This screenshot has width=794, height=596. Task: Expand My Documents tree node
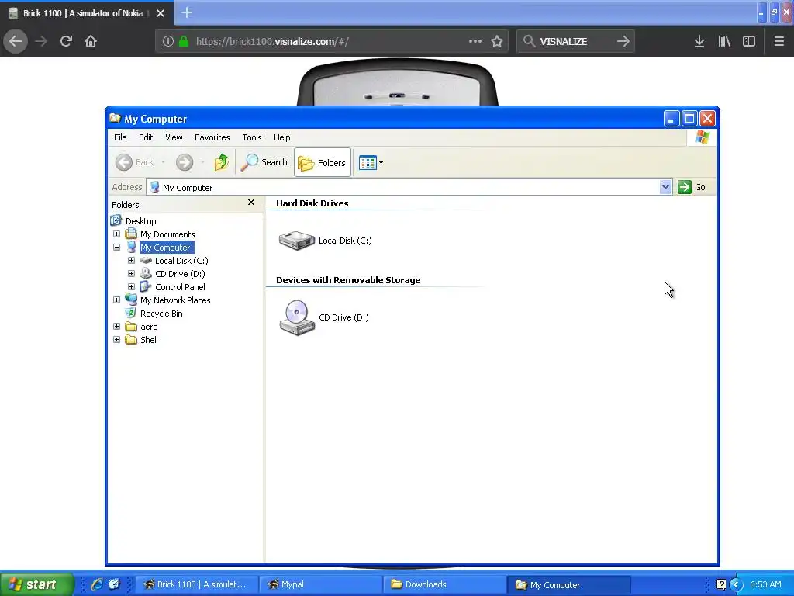(116, 234)
